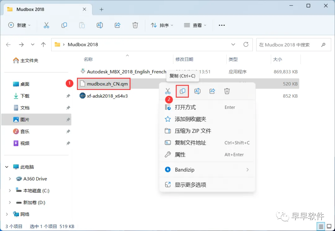Open 图片 in the sidebar
Image resolution: width=335 pixels, height=231 pixels.
(36, 120)
